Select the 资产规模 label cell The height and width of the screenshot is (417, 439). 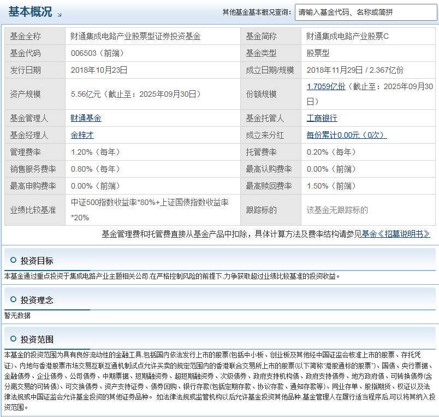coord(35,94)
